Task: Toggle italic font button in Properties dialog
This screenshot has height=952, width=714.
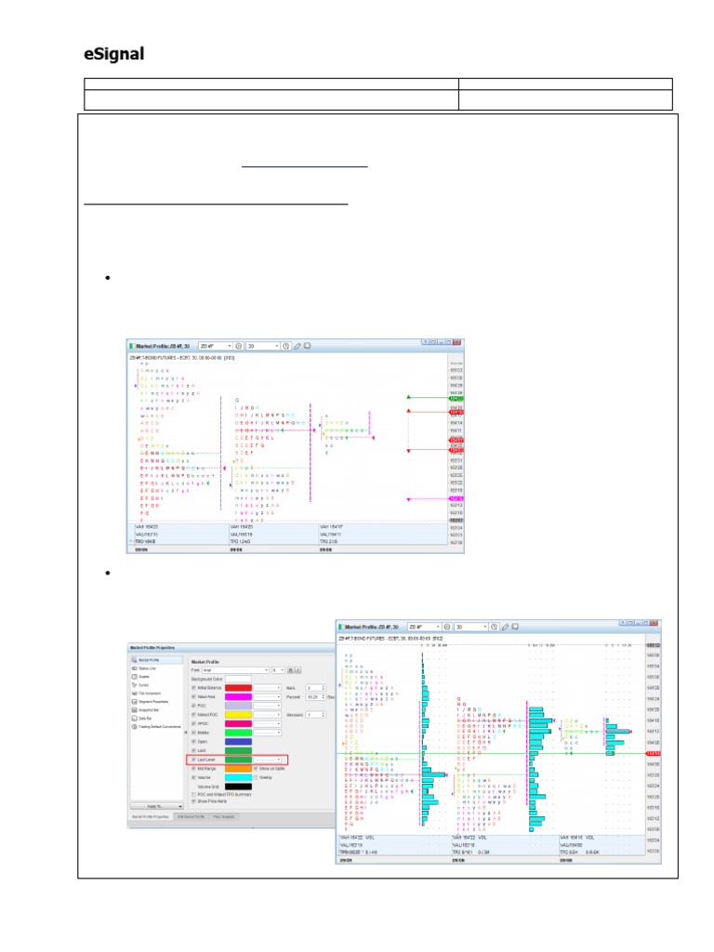Action: click(298, 670)
